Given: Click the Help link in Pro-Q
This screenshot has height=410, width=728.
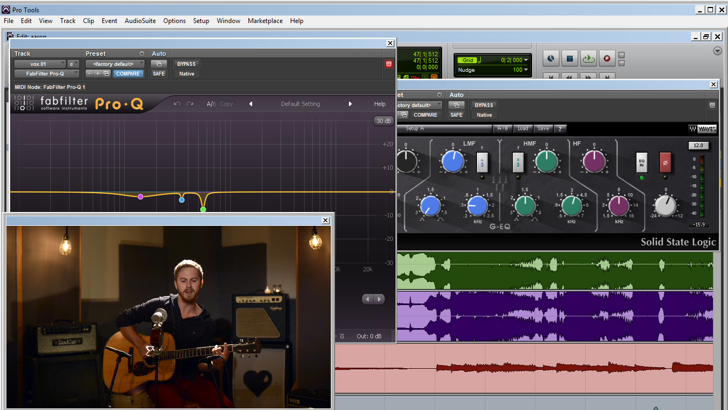Looking at the screenshot, I should coord(380,104).
